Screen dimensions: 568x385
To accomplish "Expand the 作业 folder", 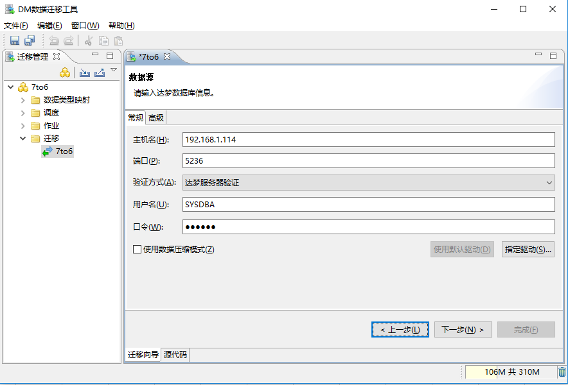I will 23,126.
